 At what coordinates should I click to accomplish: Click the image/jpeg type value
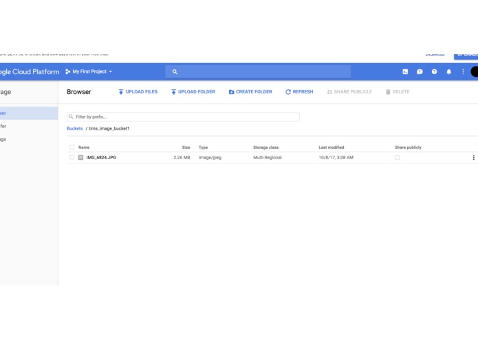click(x=210, y=157)
